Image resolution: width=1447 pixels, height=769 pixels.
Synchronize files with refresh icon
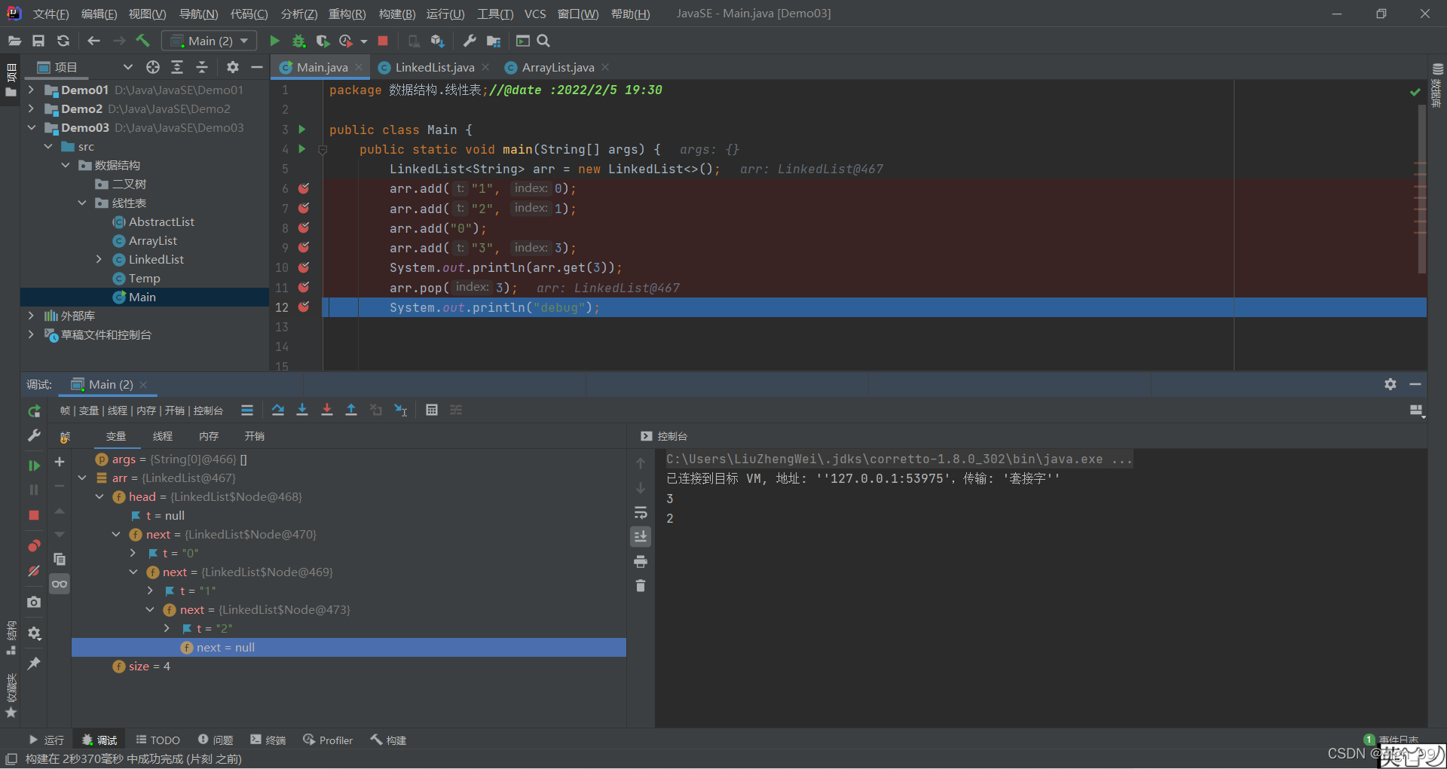63,41
